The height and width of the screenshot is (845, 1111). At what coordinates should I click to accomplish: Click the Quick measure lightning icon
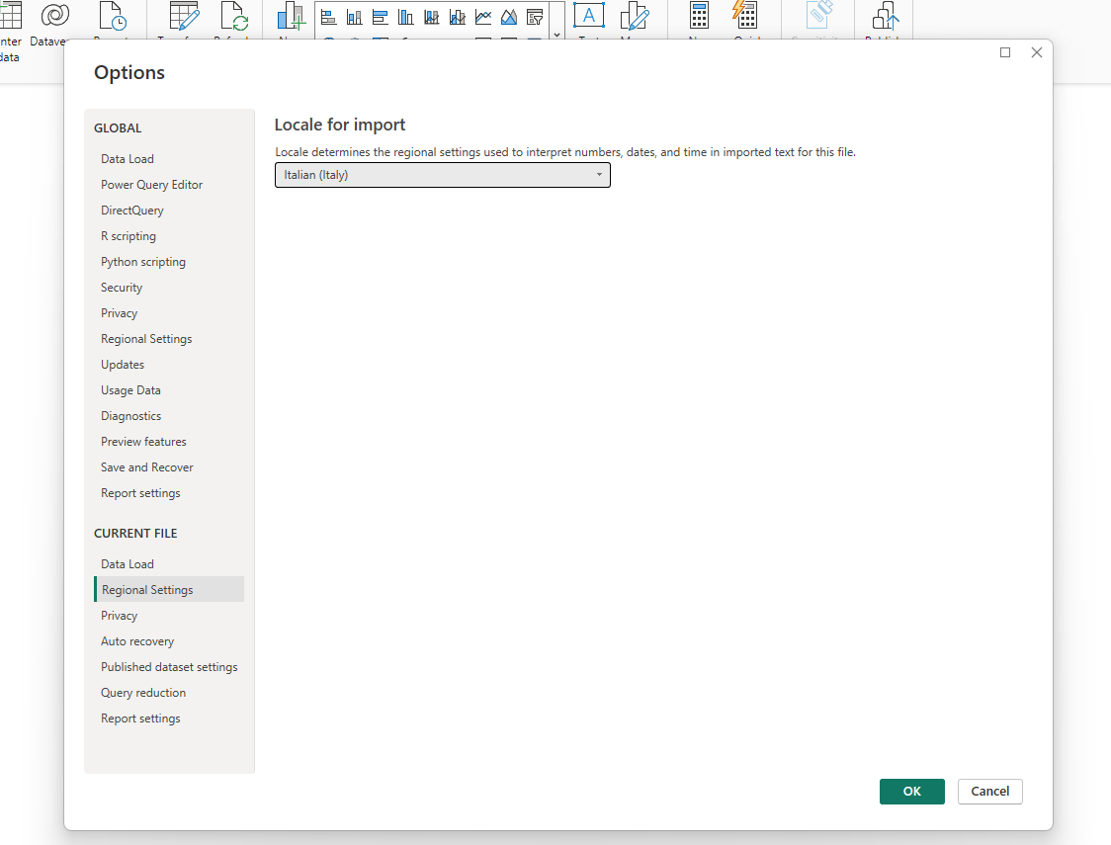coord(744,15)
